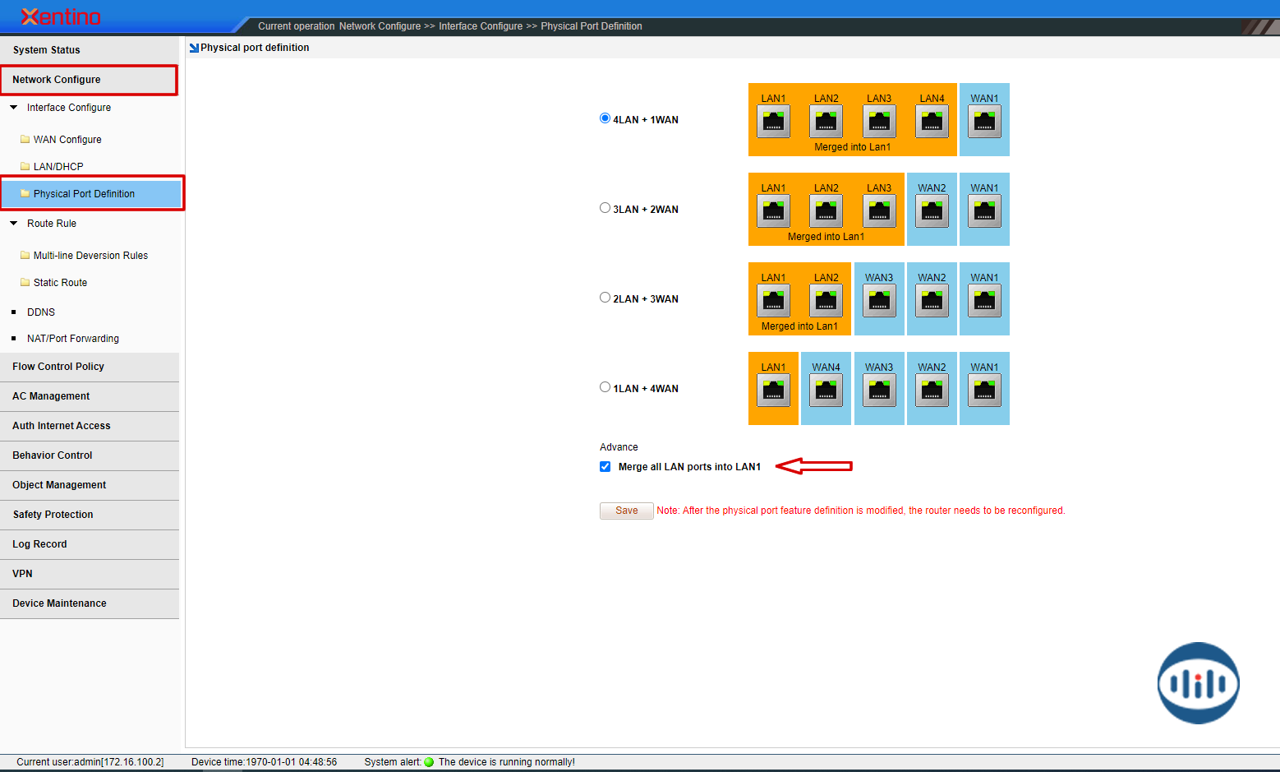This screenshot has width=1280, height=772.
Task: Open the Static Route page link
Action: point(60,283)
